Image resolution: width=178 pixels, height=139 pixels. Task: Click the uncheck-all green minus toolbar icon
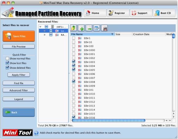coord(89,28)
